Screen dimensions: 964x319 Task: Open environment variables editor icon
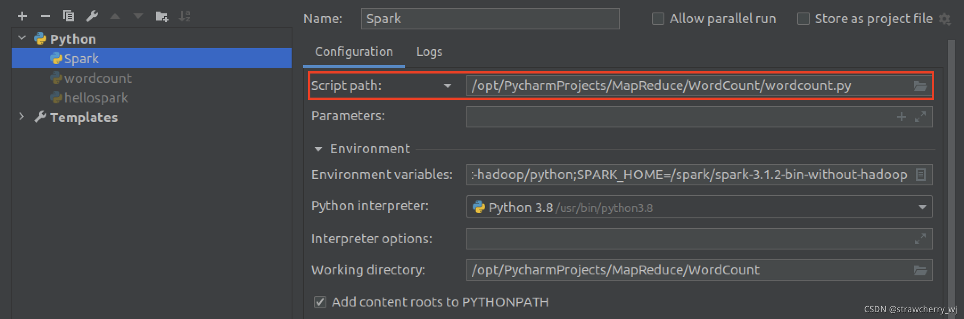pos(920,175)
